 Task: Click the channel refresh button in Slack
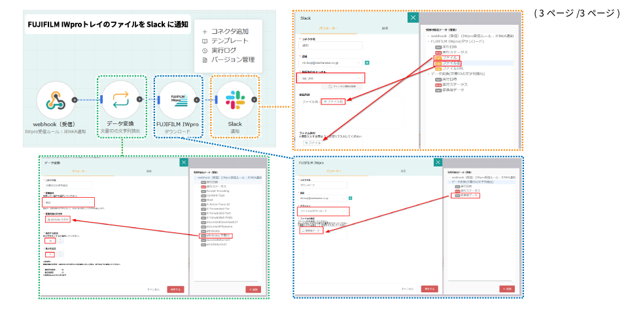[x=341, y=87]
